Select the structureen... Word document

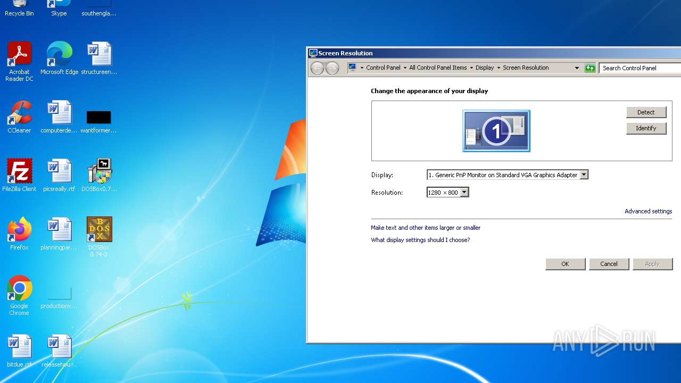[x=99, y=59]
